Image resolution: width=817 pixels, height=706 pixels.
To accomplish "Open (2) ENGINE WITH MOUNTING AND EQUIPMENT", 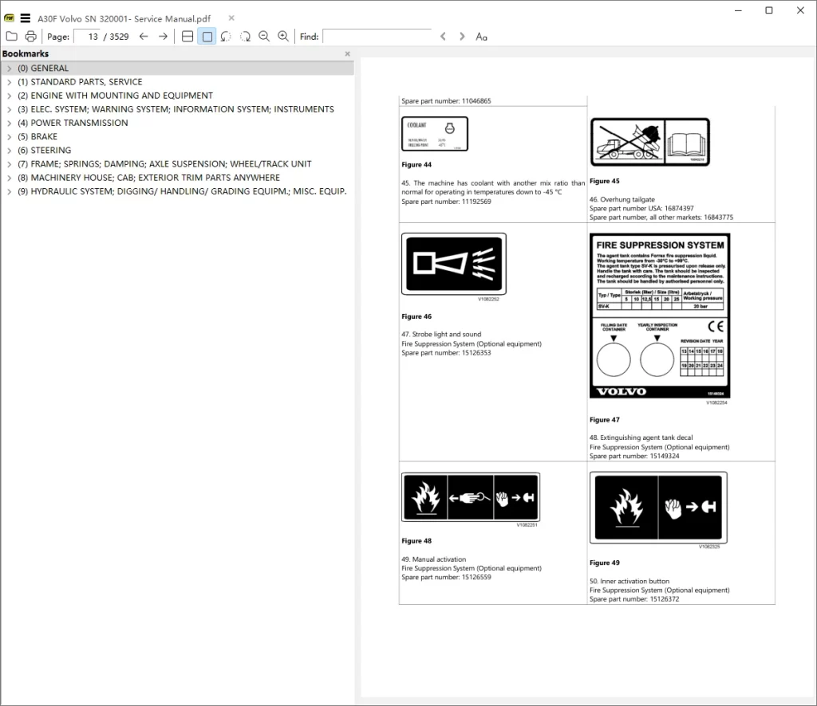I will point(115,96).
